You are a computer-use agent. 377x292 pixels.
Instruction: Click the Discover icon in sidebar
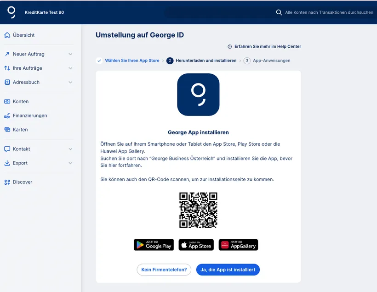[7, 182]
